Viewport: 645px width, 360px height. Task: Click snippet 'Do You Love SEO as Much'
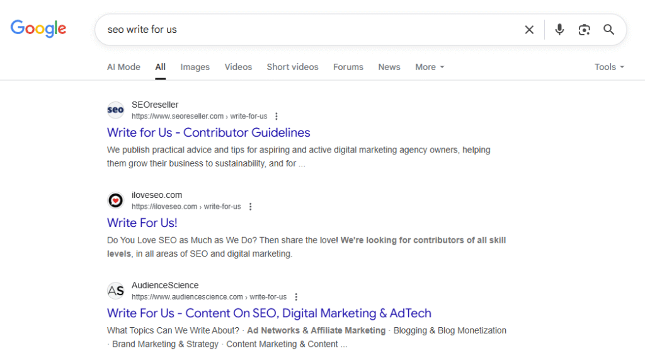(x=307, y=247)
